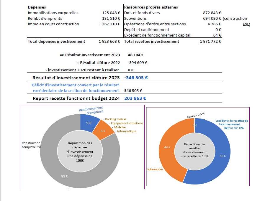265x201 pixels.
Task: Select the 1 571 772 € total recettes value
Action: (210, 41)
